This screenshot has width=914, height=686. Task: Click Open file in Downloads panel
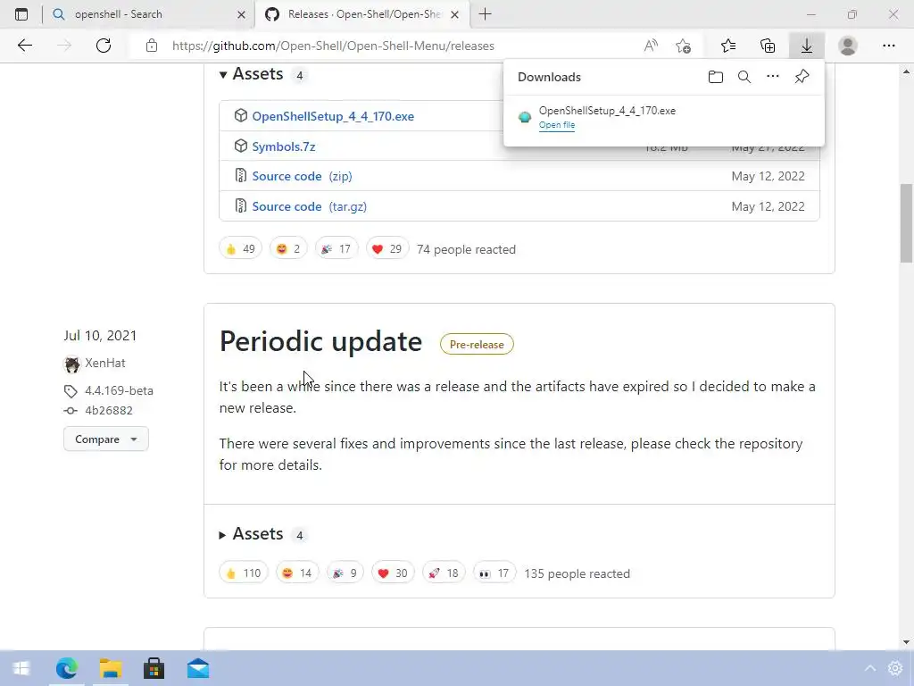click(557, 125)
